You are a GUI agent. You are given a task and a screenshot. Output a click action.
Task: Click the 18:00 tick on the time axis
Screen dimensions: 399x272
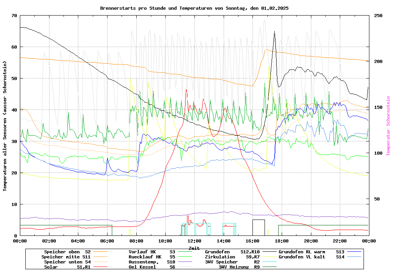[282, 241]
